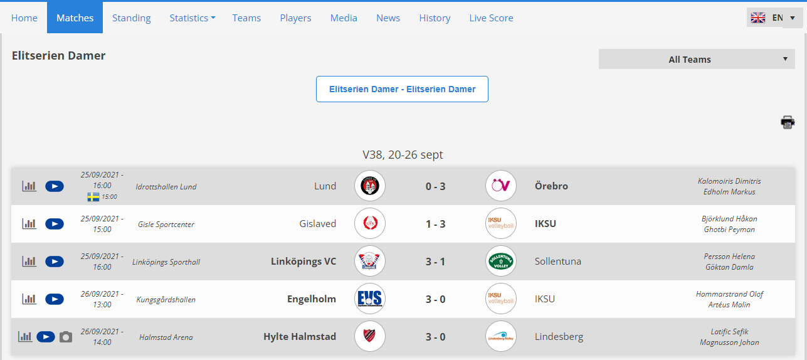Click the 3 - 1 score for Linköpings match

pos(435,261)
